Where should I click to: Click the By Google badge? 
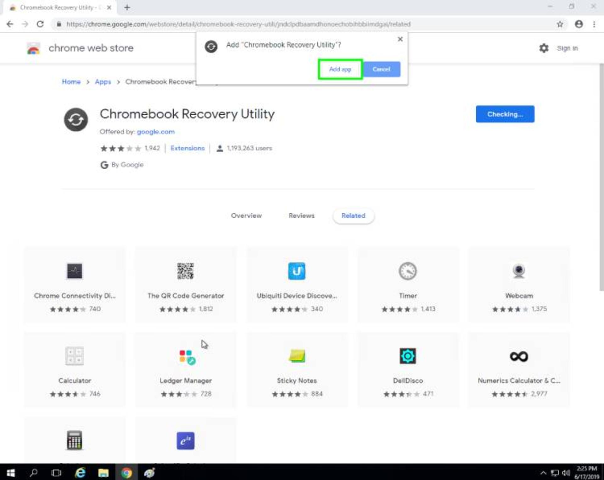tap(122, 165)
